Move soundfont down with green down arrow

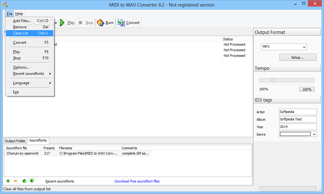[x=32, y=181]
